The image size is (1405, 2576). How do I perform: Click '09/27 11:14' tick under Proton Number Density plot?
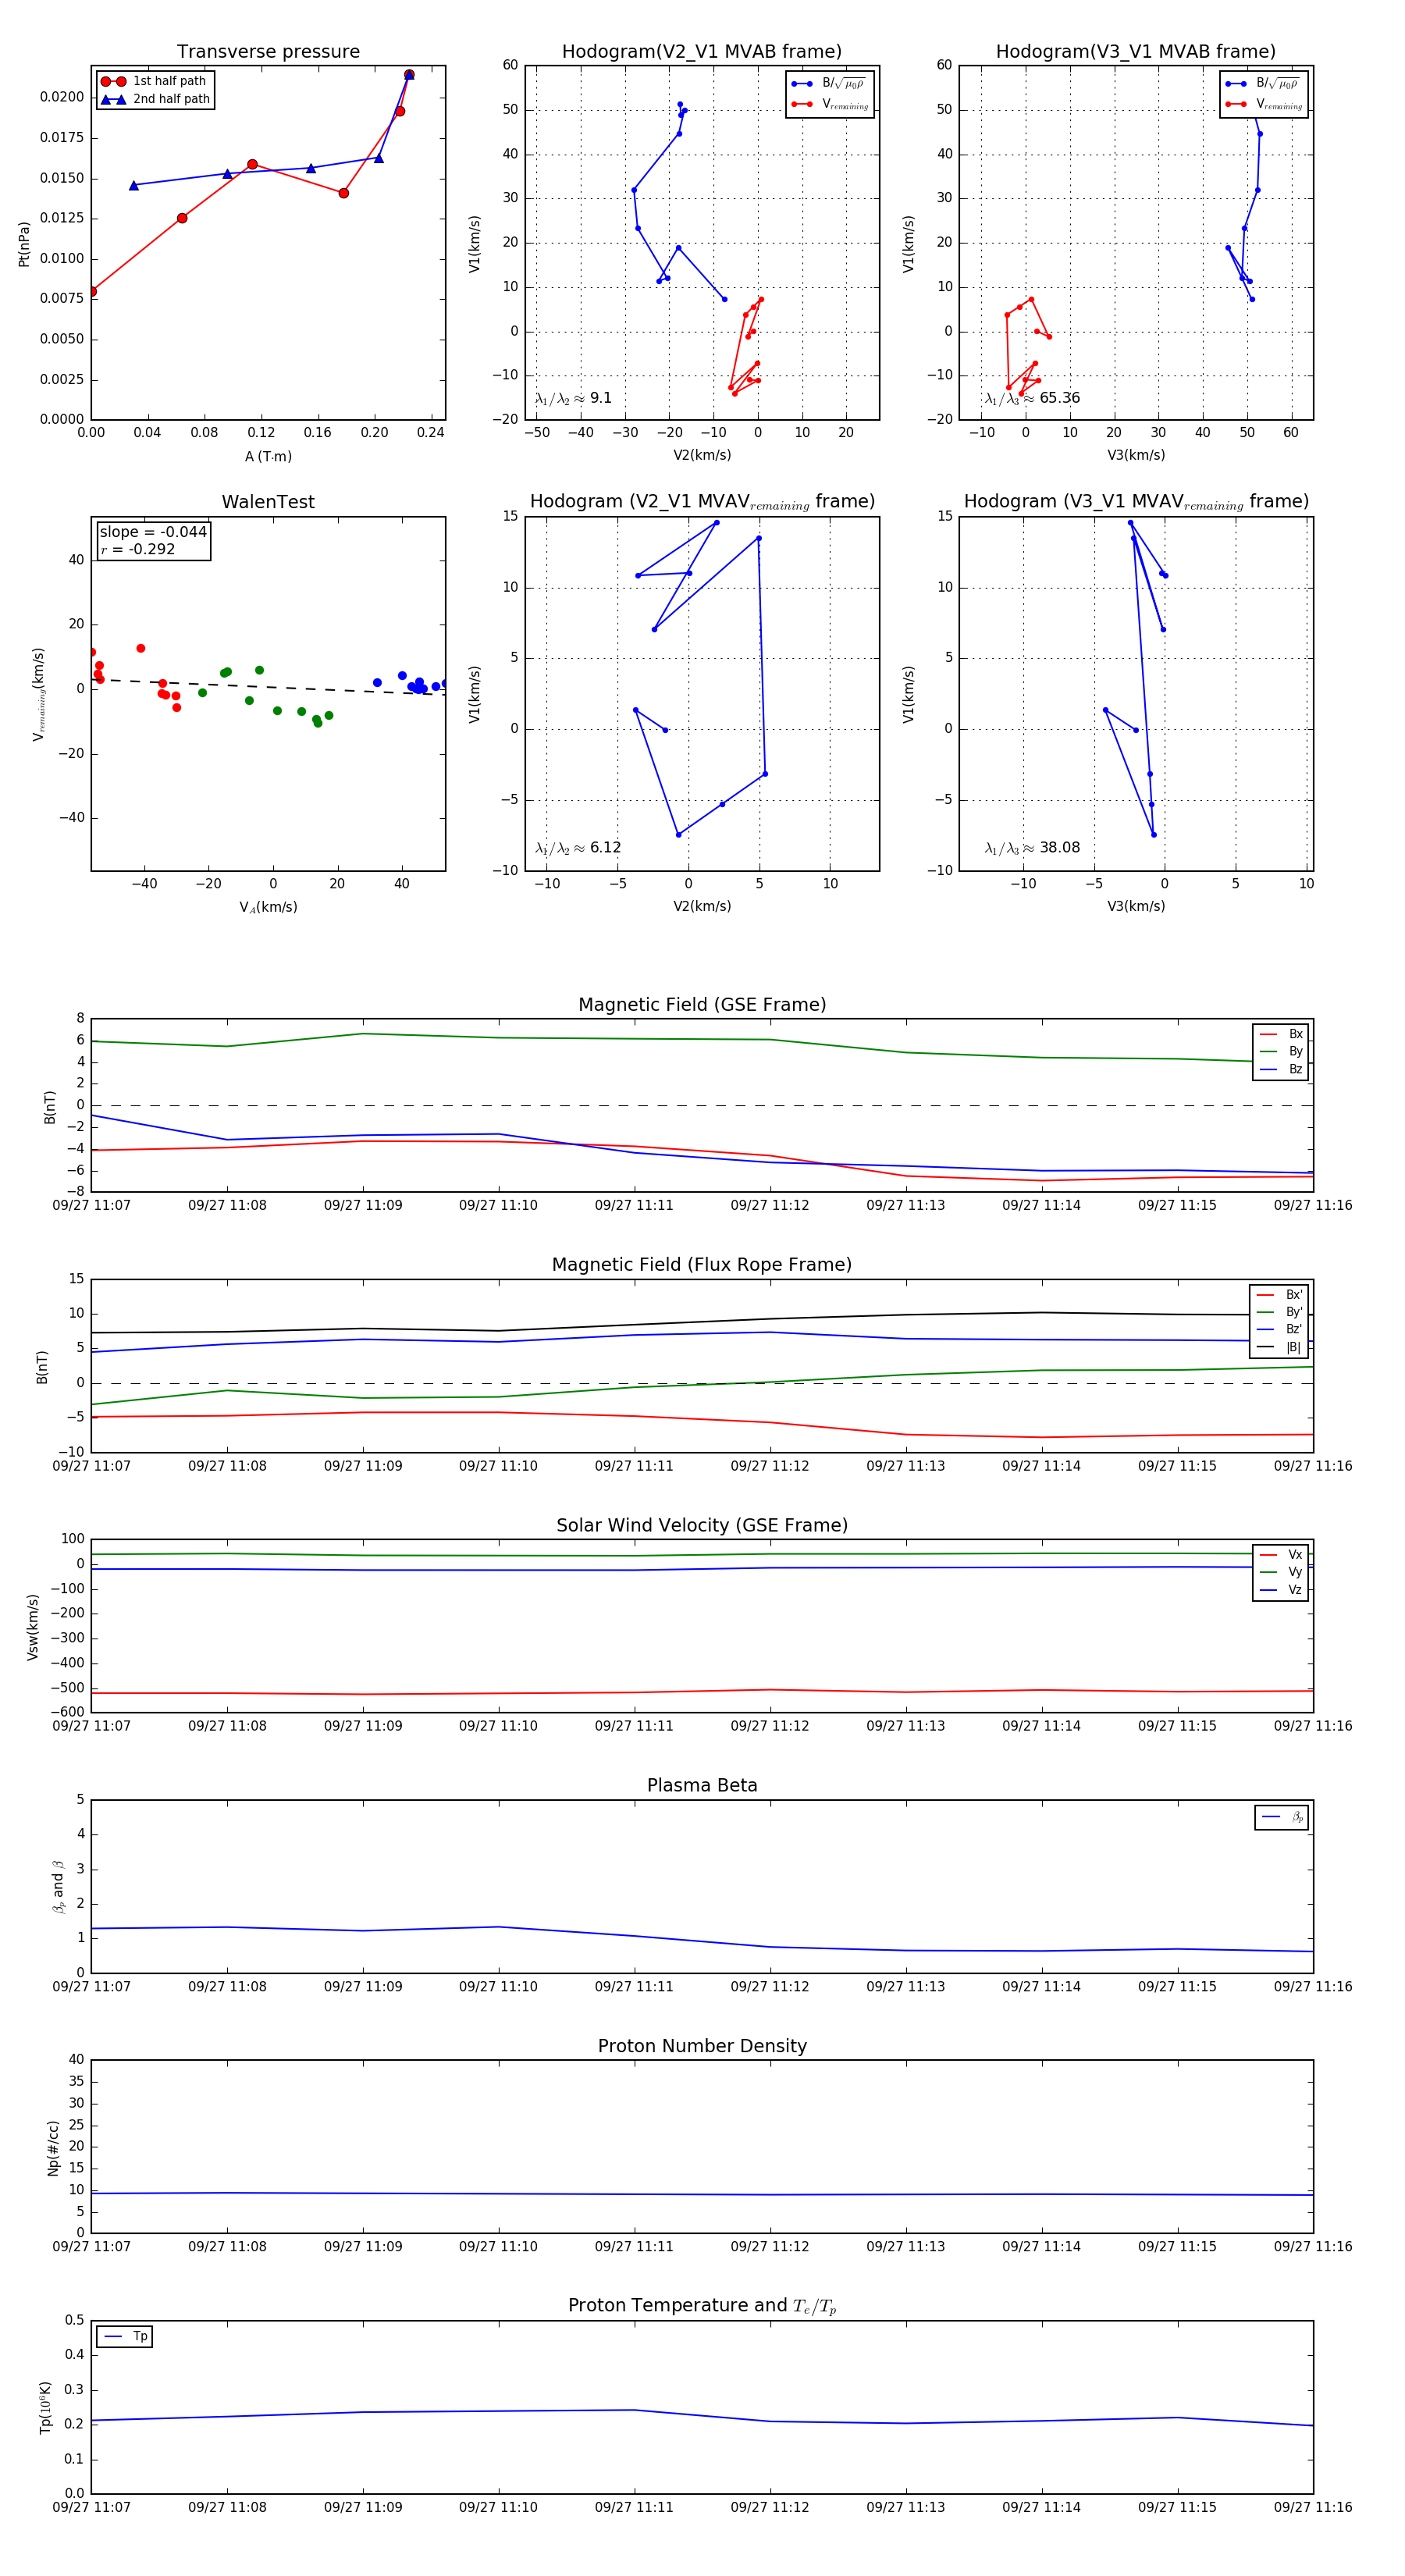tap(1041, 2247)
